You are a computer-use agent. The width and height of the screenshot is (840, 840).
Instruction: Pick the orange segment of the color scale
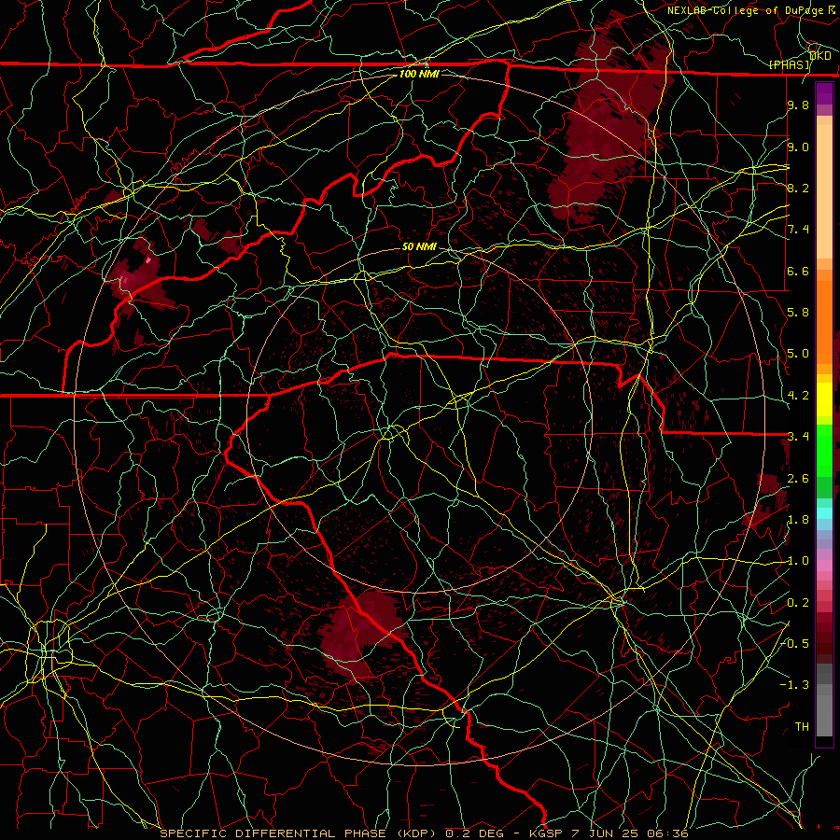tap(824, 321)
